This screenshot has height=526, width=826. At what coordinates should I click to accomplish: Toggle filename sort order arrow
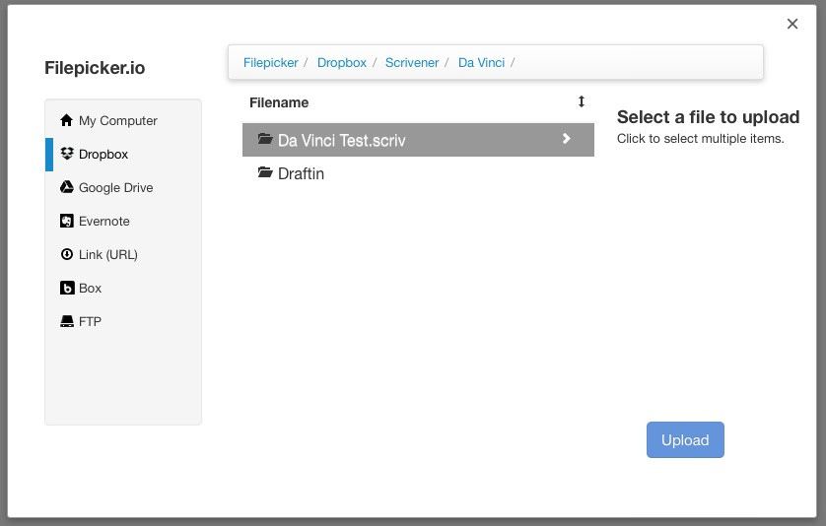(581, 101)
